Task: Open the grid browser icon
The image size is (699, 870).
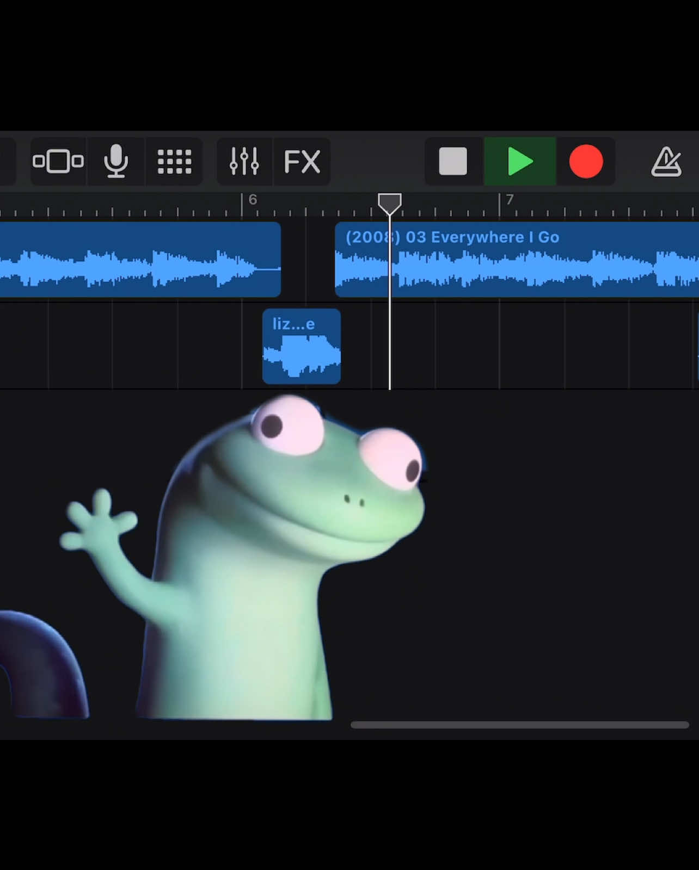Action: [174, 162]
